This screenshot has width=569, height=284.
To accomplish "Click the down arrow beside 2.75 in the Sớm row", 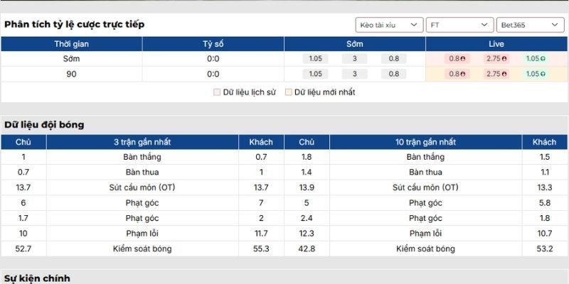I will pos(505,59).
